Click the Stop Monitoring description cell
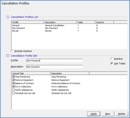Viewport: 130px width, 118px height. [59, 77]
